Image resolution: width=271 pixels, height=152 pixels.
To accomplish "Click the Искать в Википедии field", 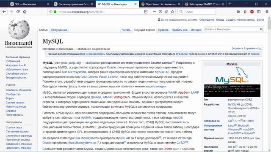I will 232,29.
